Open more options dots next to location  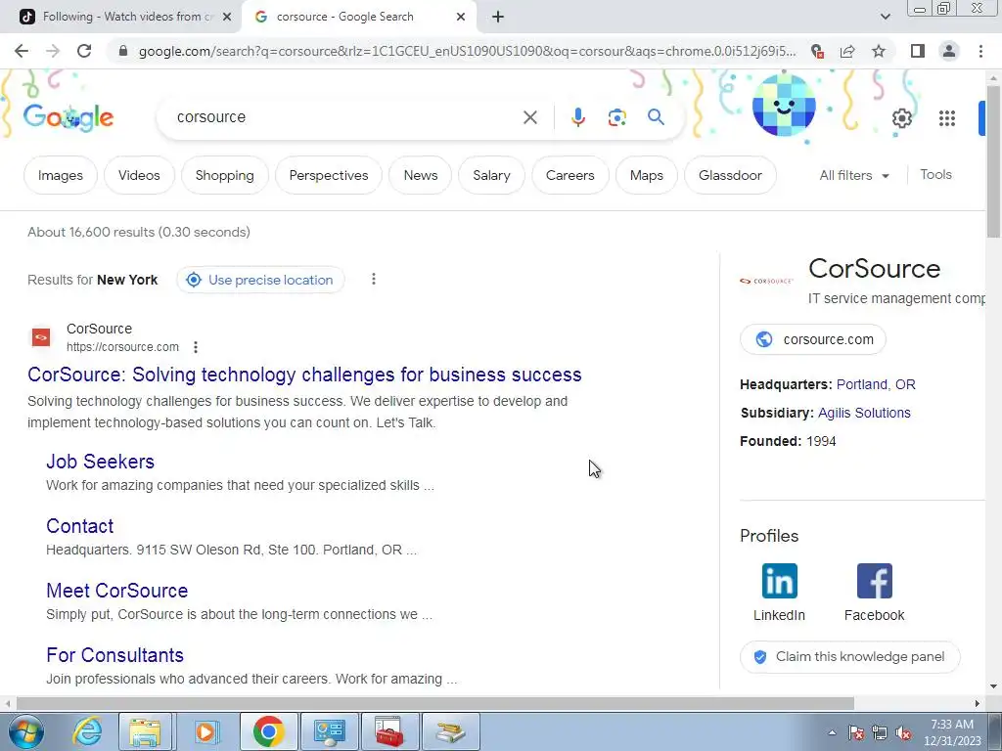[374, 279]
